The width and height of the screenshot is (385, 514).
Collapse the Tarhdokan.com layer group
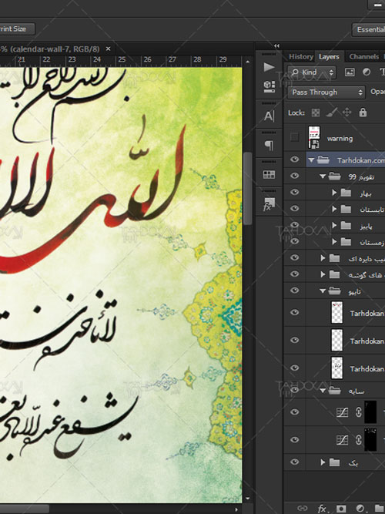click(311, 160)
